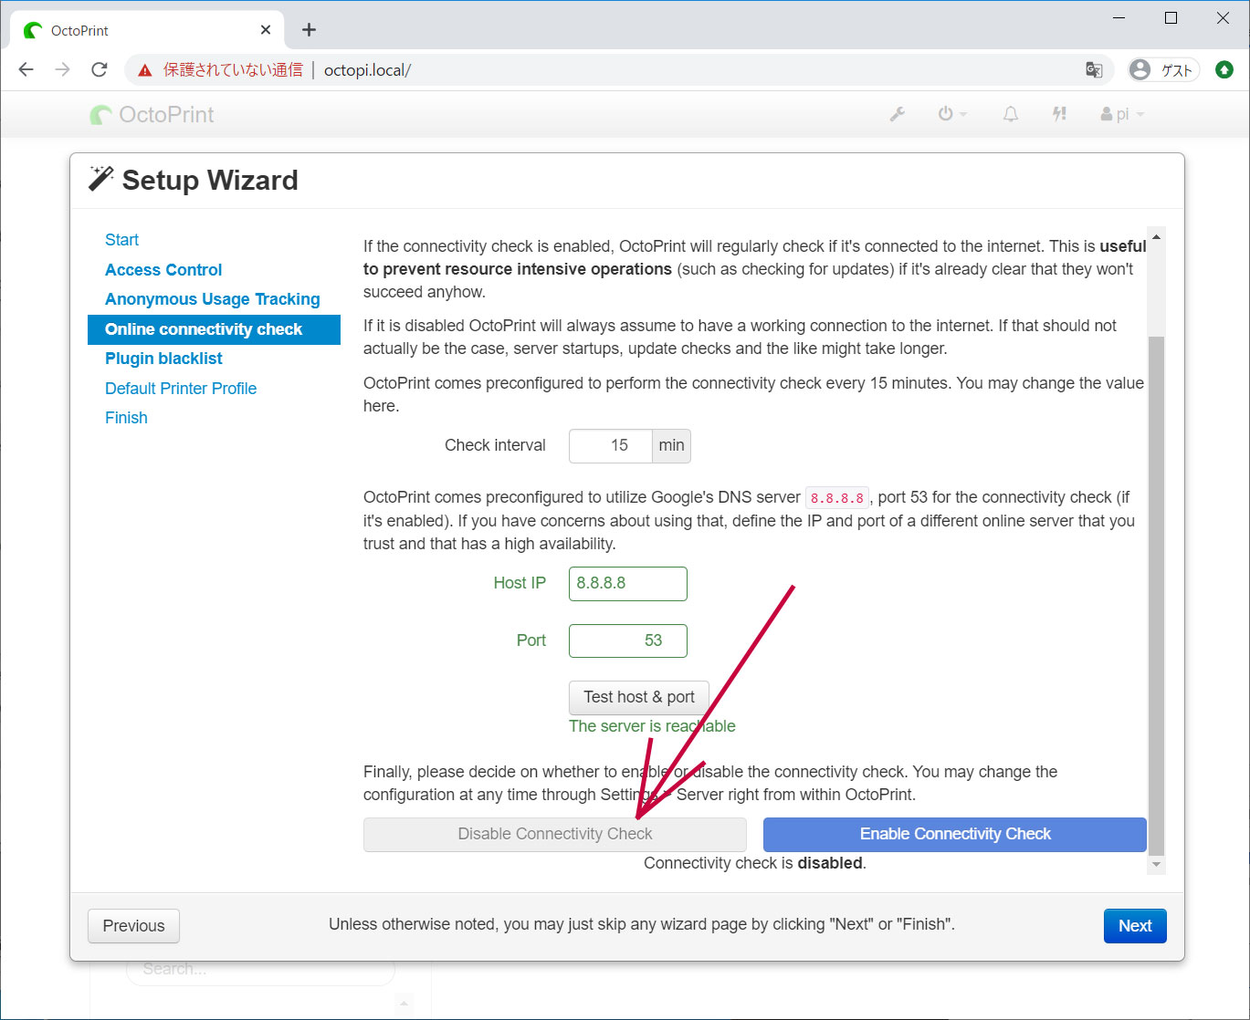Click the wizard content scrollbar thumb
Image resolution: width=1250 pixels, height=1020 pixels.
click(x=1157, y=595)
